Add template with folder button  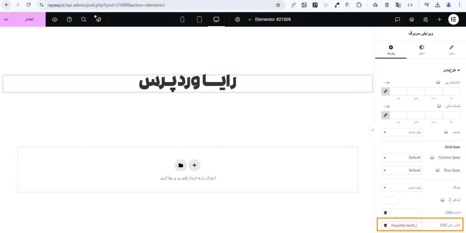(180, 165)
